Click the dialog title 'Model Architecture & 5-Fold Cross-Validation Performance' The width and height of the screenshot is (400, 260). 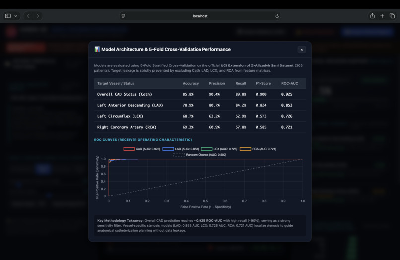[x=166, y=49]
